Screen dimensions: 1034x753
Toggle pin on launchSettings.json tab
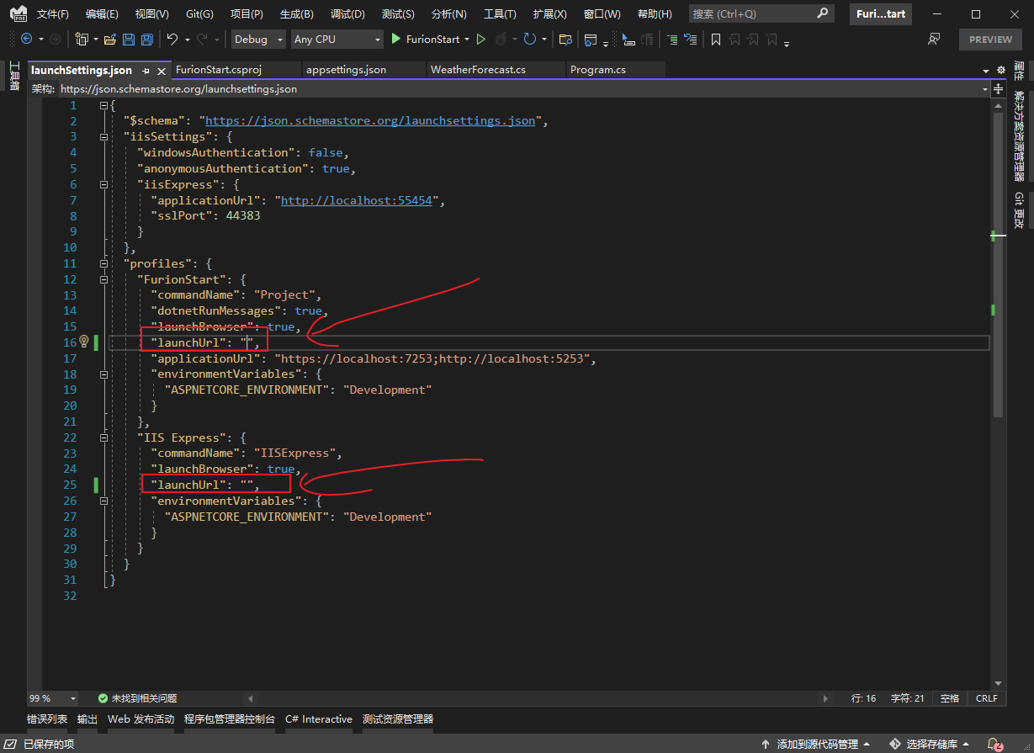[x=146, y=71]
